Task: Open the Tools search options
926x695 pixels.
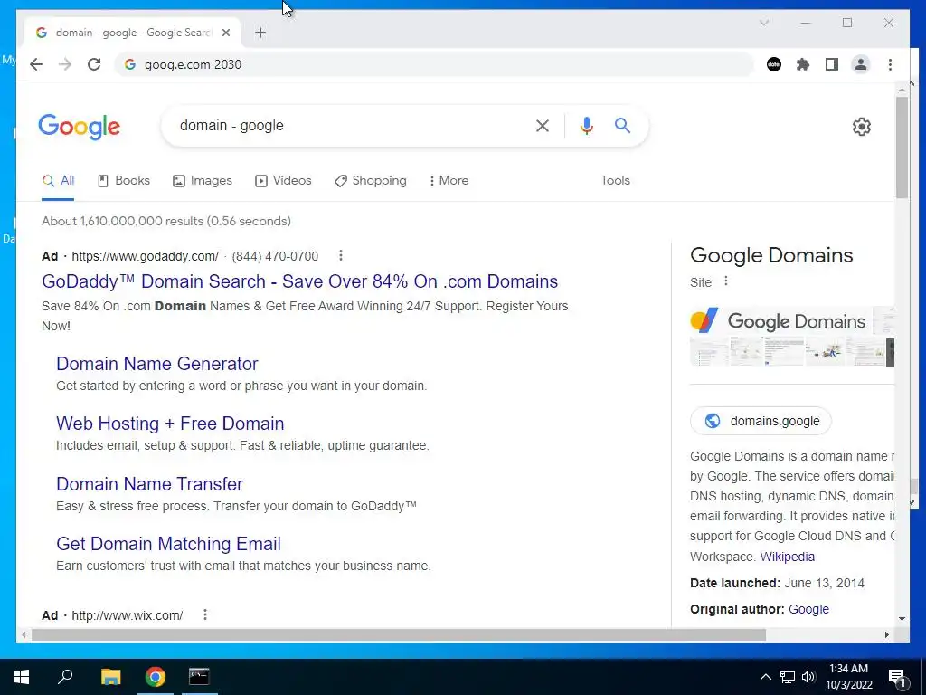Action: [x=615, y=180]
